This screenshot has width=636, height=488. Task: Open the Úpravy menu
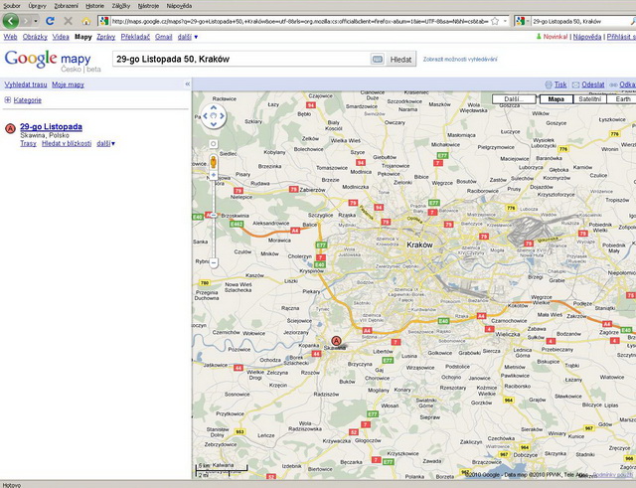pyautogui.click(x=37, y=6)
